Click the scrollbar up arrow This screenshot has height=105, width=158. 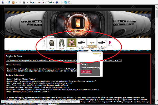coord(157,8)
